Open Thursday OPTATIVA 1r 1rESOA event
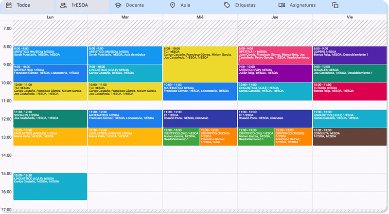389x214 pixels. [x=275, y=55]
